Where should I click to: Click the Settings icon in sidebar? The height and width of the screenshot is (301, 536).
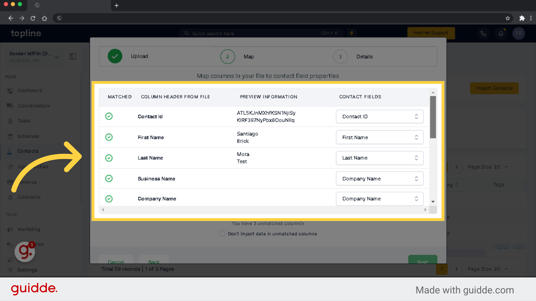pos(10,270)
